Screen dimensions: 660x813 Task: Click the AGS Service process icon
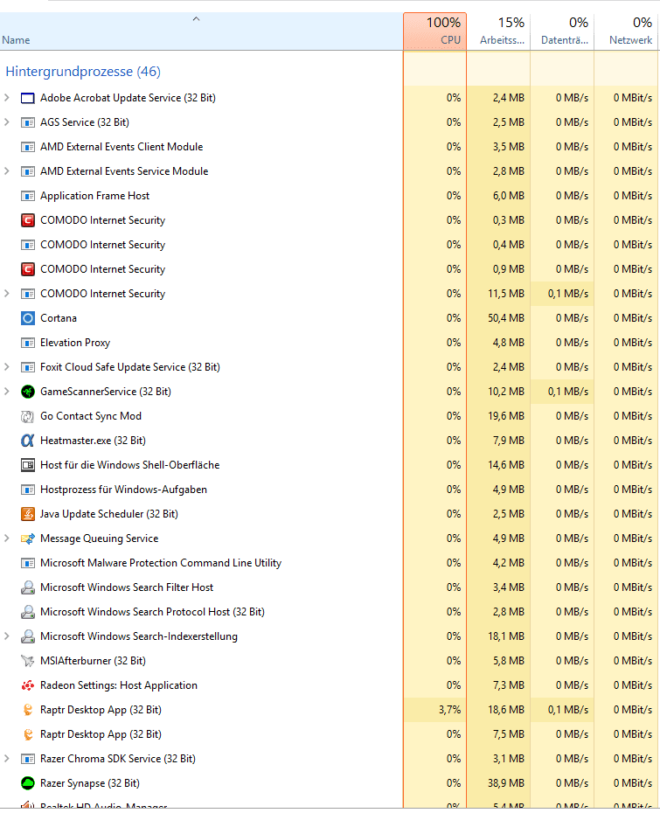tap(27, 122)
